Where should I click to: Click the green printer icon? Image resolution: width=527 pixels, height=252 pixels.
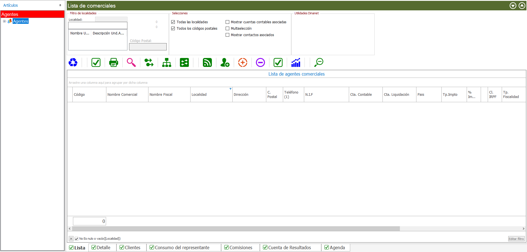pyautogui.click(x=114, y=62)
